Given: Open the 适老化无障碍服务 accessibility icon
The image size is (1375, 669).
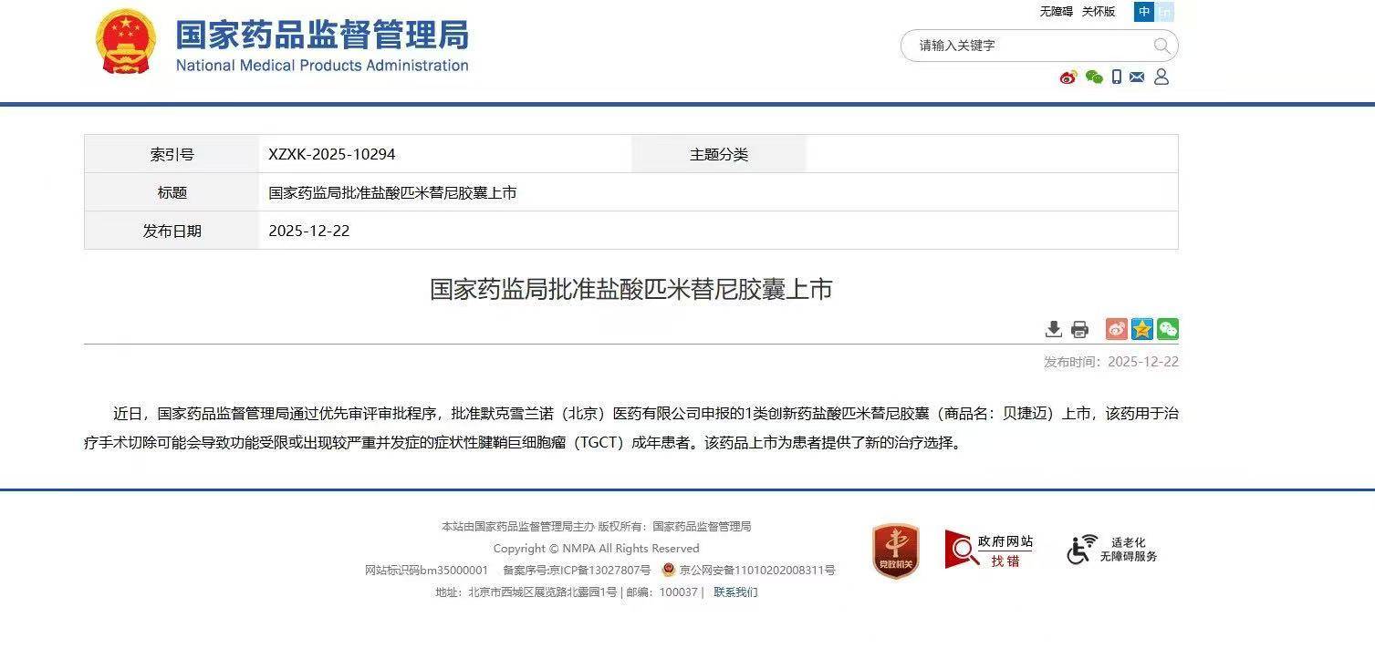Looking at the screenshot, I should tap(1115, 549).
